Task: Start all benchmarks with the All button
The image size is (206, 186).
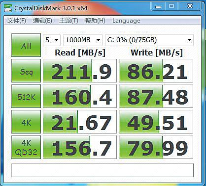Action: pos(26,45)
